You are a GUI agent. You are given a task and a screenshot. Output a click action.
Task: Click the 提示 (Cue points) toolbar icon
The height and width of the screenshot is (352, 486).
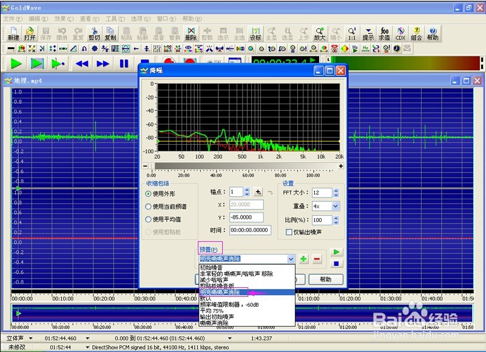(368, 33)
